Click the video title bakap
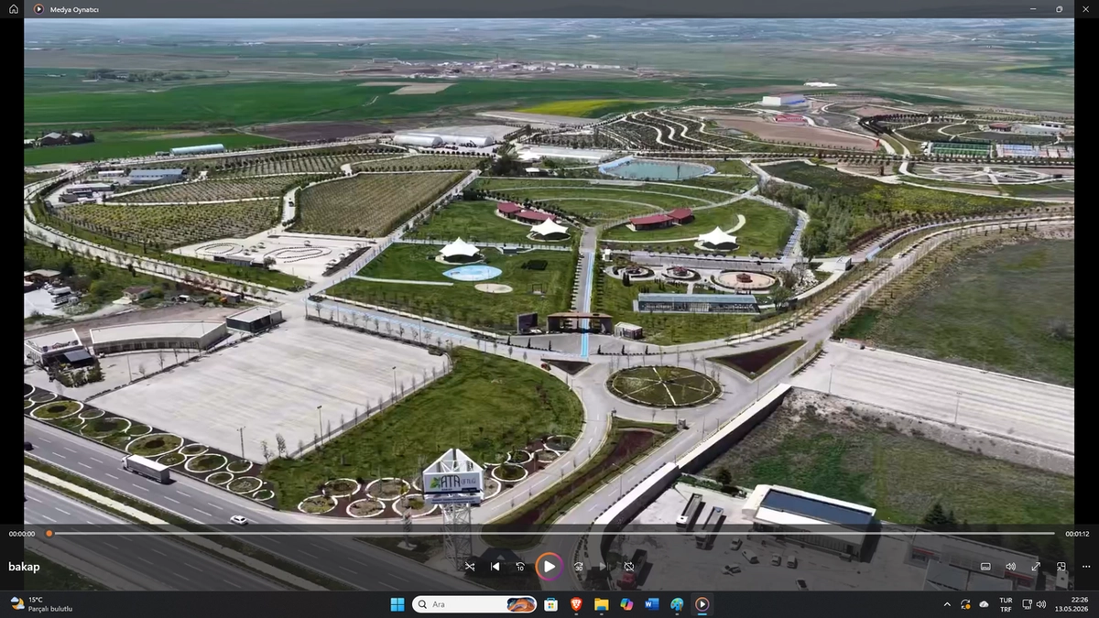 (25, 567)
